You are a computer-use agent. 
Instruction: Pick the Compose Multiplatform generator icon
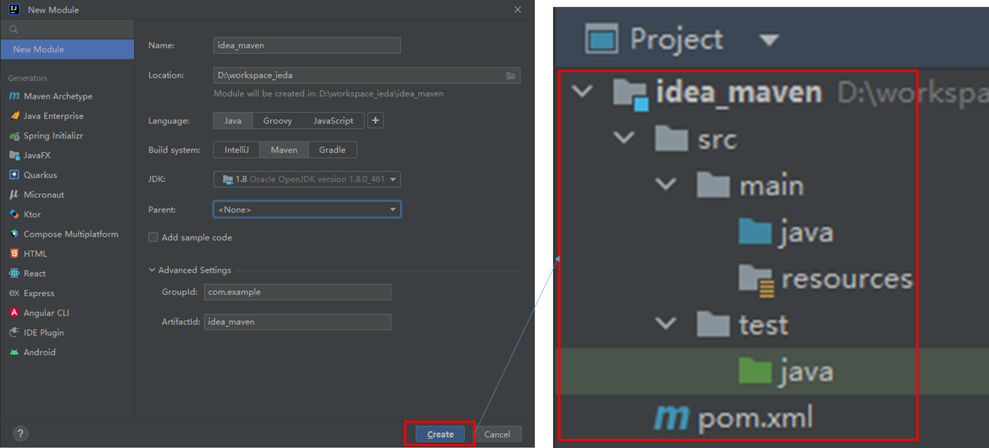pyautogui.click(x=14, y=234)
